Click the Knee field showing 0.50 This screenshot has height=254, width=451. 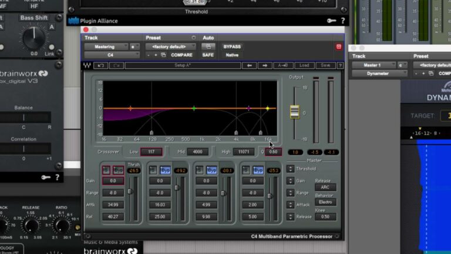click(x=325, y=217)
